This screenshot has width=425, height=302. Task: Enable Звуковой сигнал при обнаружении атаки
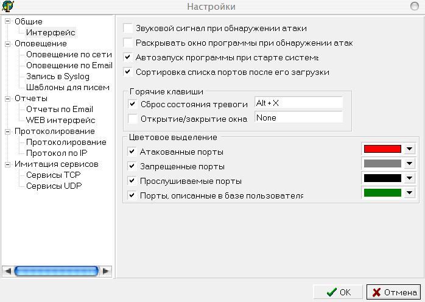click(128, 28)
